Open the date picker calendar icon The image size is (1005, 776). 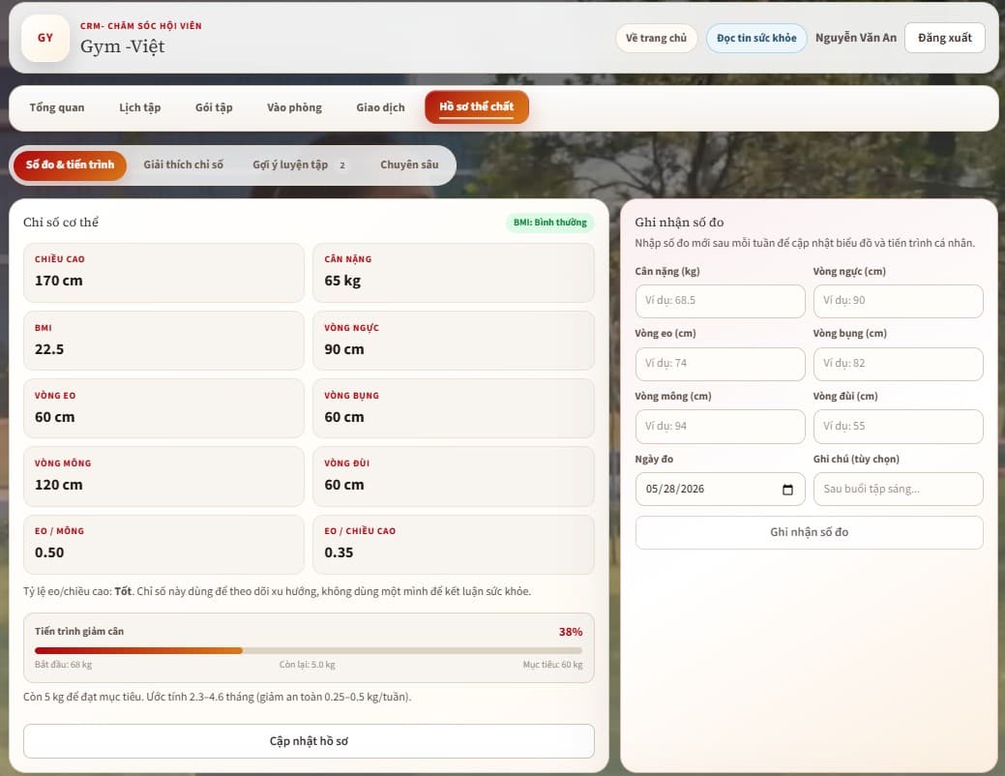coord(787,490)
